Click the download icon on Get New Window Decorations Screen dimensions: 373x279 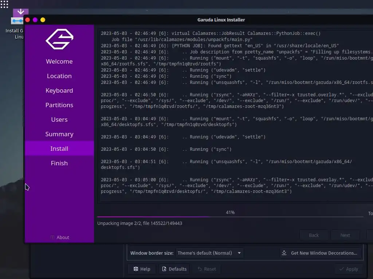284,253
